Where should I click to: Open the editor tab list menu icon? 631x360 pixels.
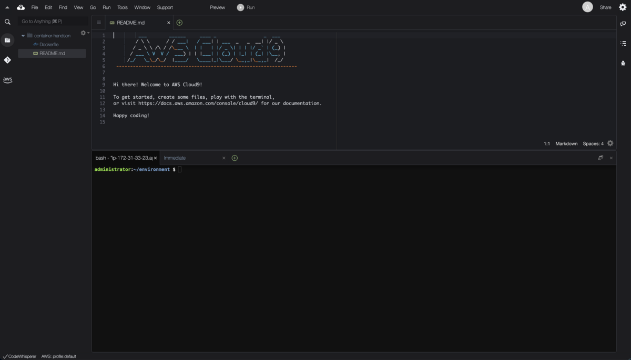(98, 23)
